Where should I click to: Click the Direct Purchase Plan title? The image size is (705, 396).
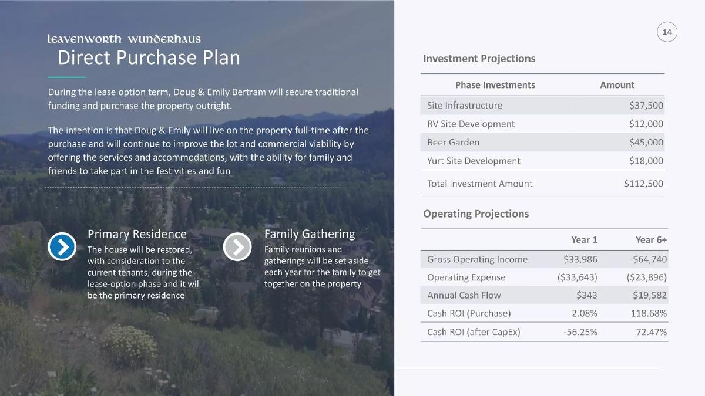[x=149, y=57]
